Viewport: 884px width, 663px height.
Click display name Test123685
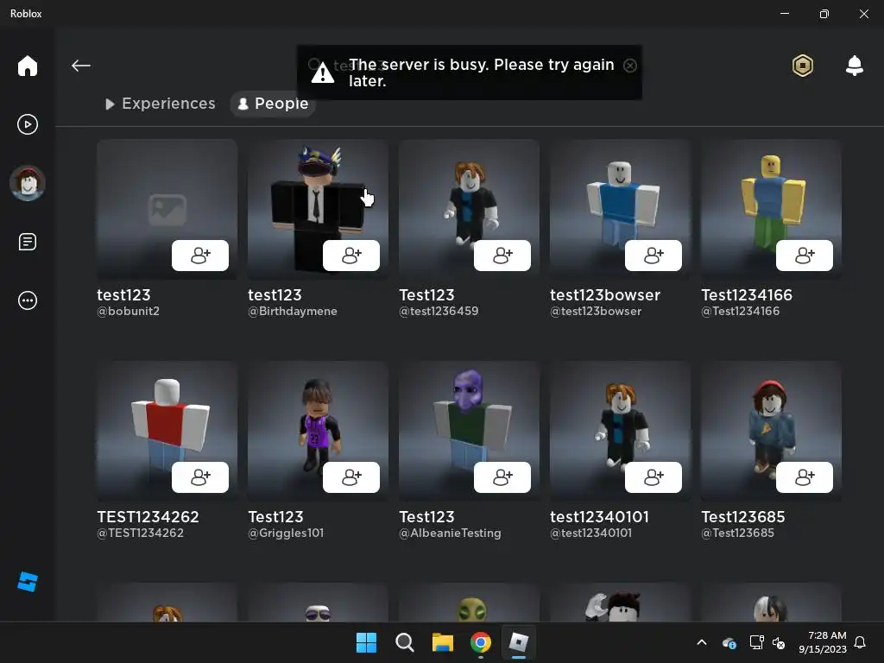point(743,517)
